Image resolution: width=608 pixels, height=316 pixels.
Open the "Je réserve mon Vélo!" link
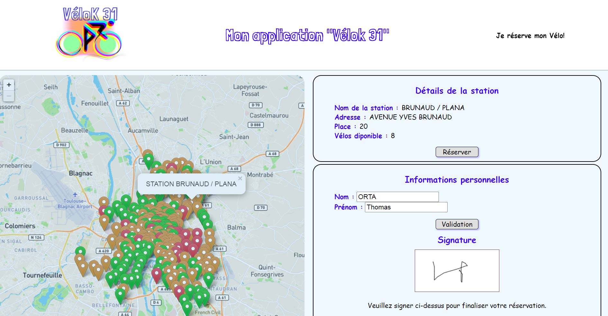[x=530, y=36]
